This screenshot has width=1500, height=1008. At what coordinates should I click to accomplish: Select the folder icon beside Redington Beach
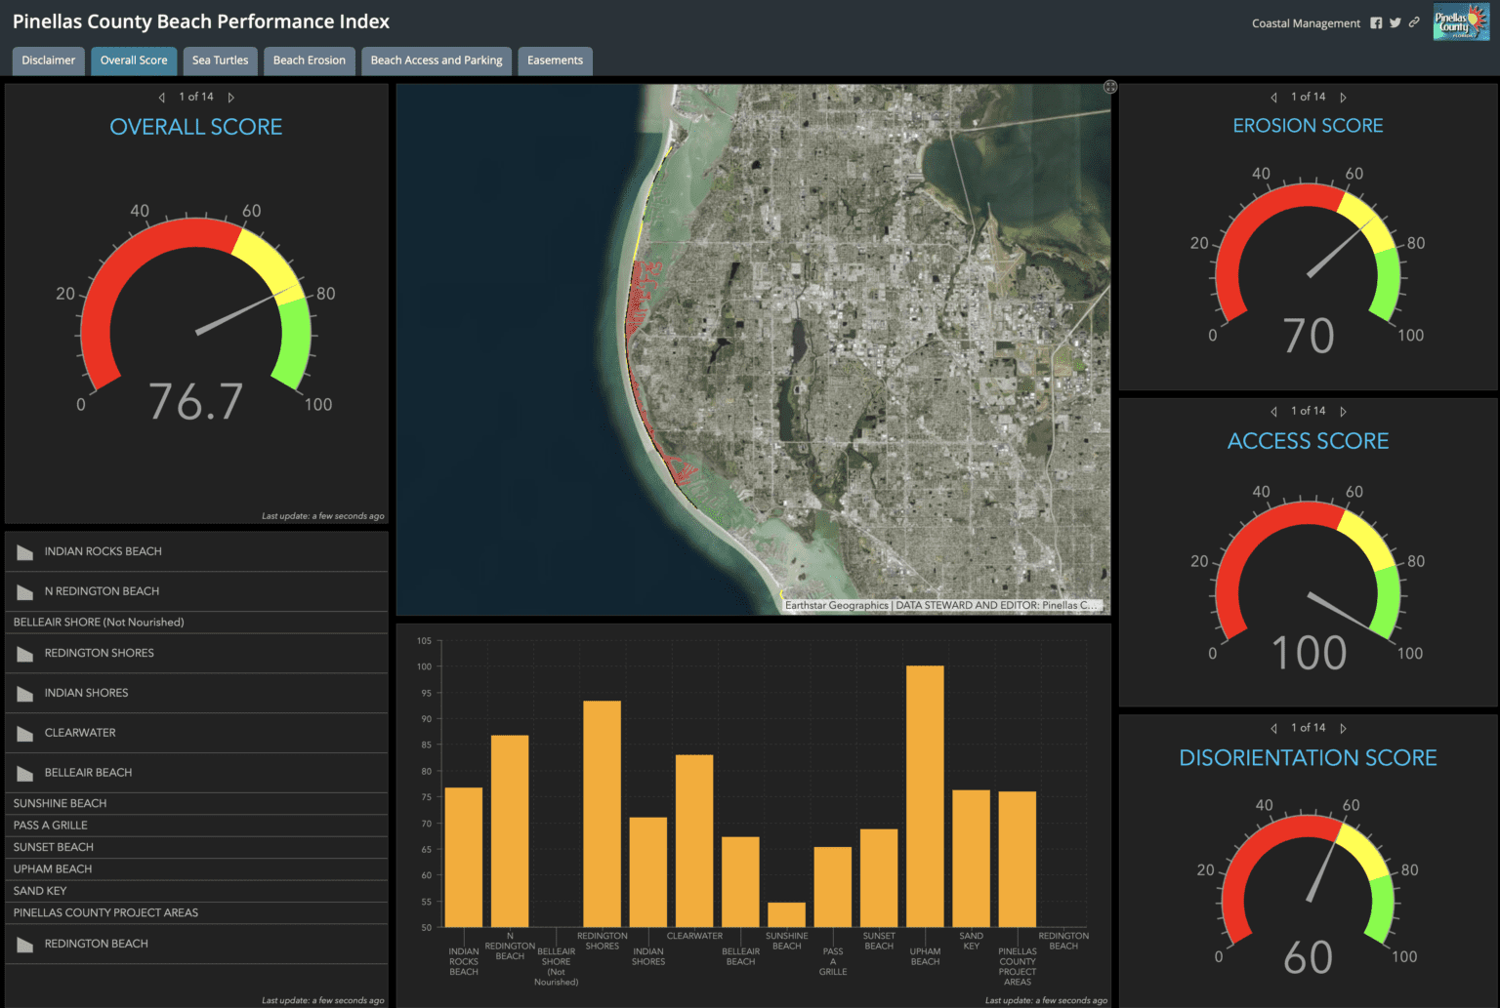click(x=23, y=944)
